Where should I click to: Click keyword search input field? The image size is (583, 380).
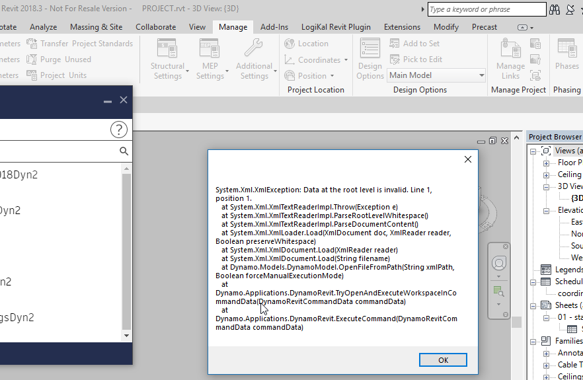point(486,9)
